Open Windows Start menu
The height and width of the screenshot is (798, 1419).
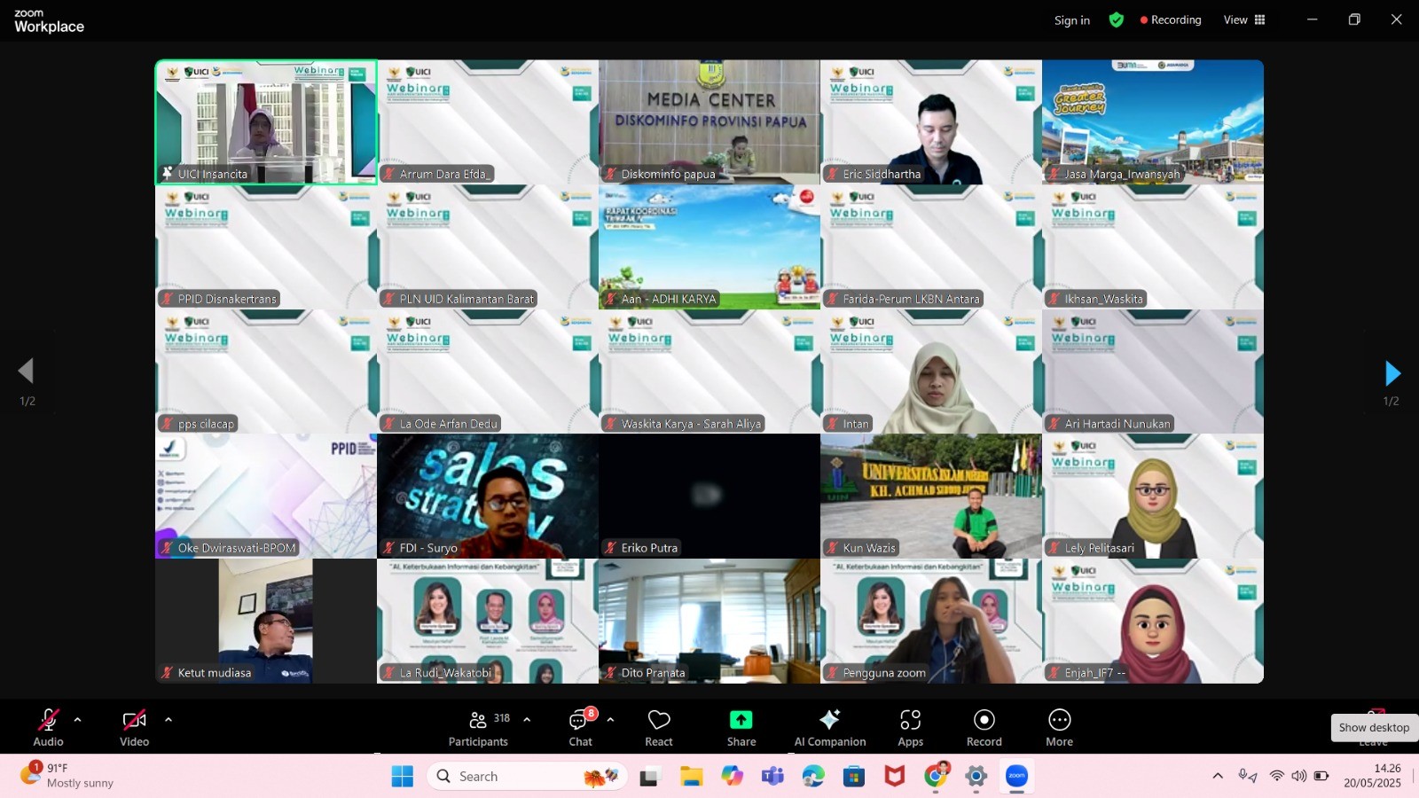(402, 777)
